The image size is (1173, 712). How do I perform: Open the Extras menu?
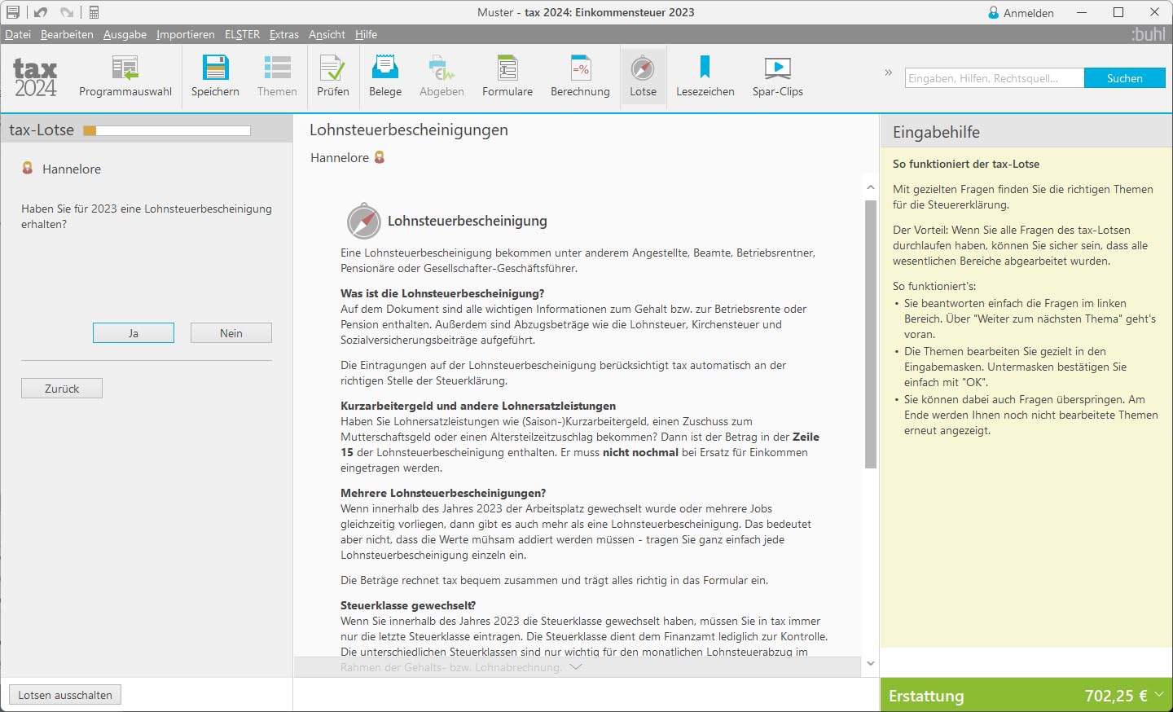[284, 34]
